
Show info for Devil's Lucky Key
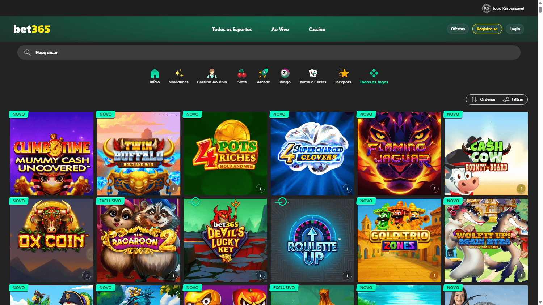coord(261,275)
